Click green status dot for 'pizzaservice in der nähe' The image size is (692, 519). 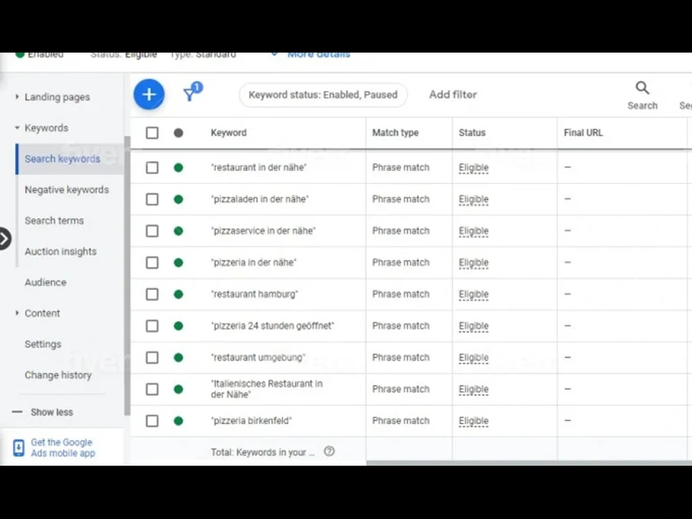(179, 231)
